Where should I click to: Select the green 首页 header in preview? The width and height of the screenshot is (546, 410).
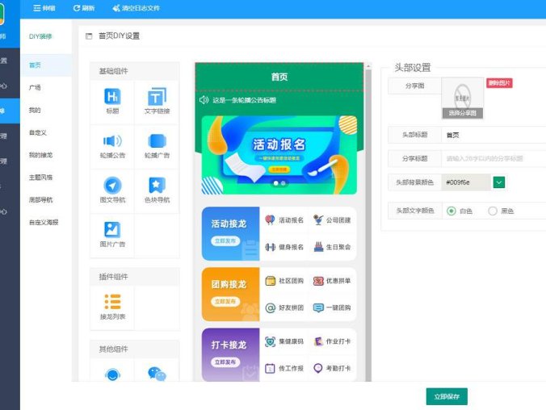[279, 77]
